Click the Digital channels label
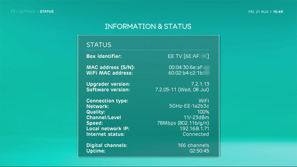Image resolution: width=297 pixels, height=167 pixels. coord(107,145)
